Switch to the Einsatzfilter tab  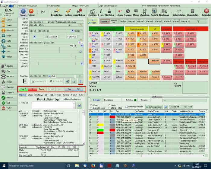coord(109,100)
